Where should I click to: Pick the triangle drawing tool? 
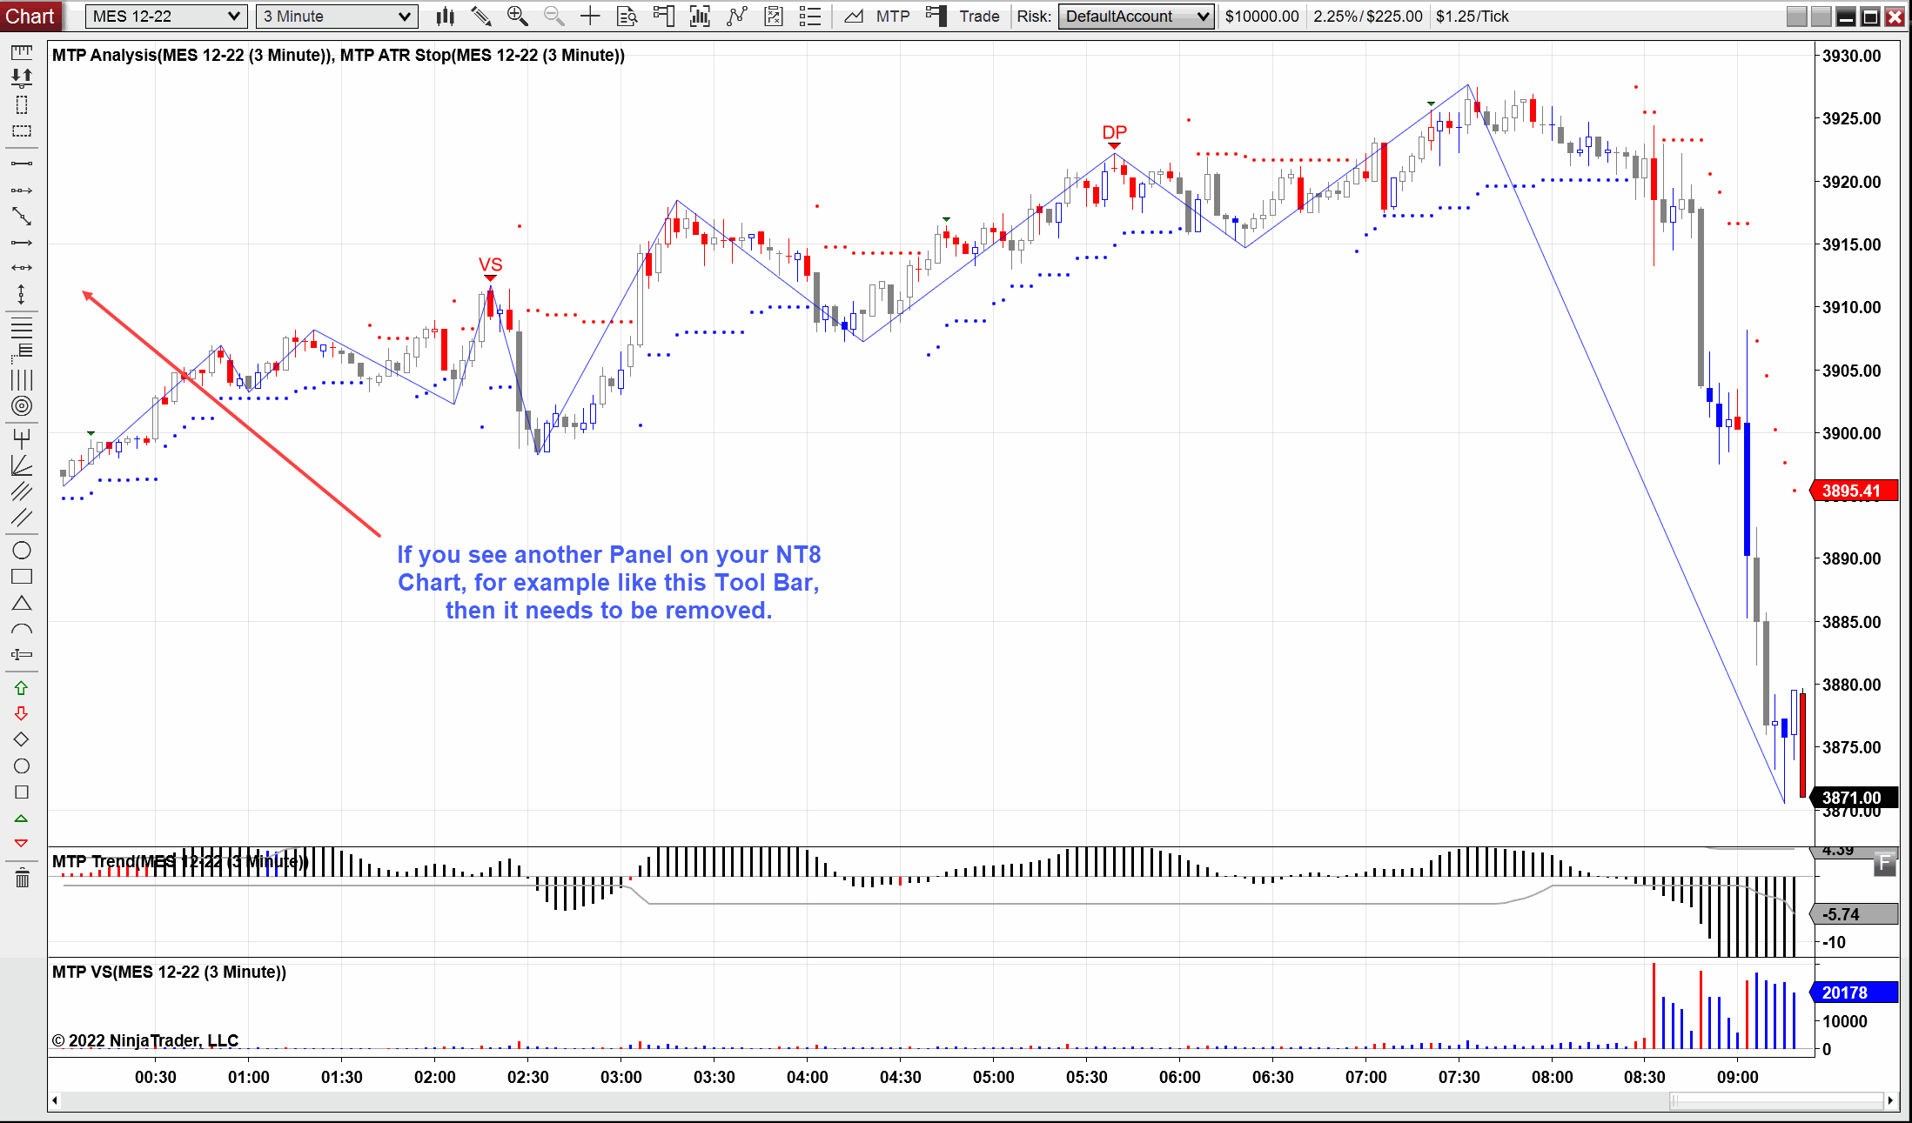(x=22, y=603)
